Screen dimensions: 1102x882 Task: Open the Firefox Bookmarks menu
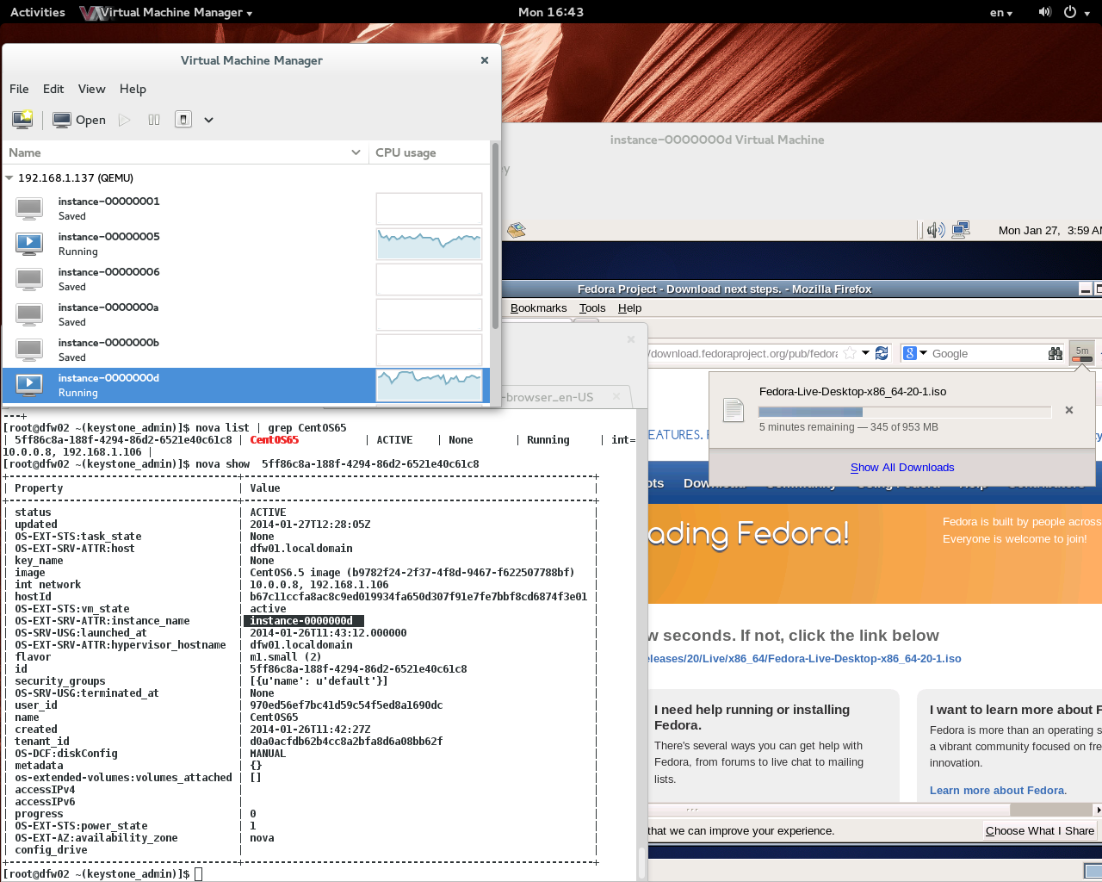pyautogui.click(x=538, y=308)
